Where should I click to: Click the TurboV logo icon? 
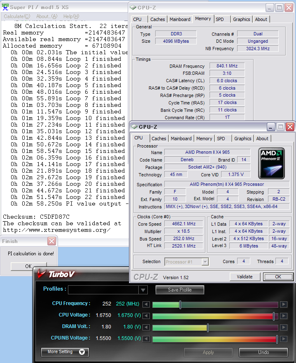click(42, 273)
